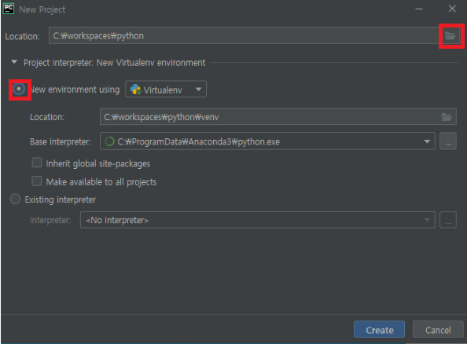This screenshot has height=344, width=467.
Task: Close the New Project dialog
Action: point(452,9)
